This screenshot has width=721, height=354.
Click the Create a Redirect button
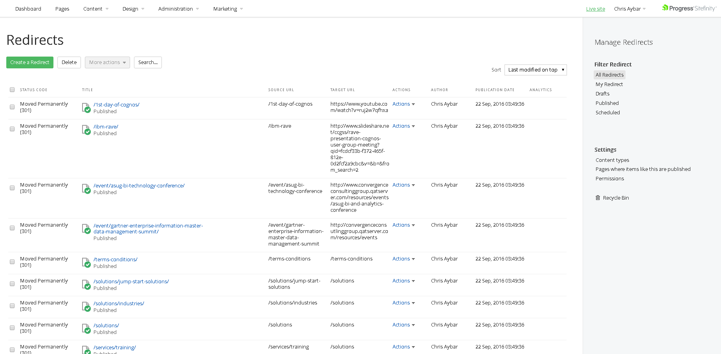pyautogui.click(x=30, y=62)
